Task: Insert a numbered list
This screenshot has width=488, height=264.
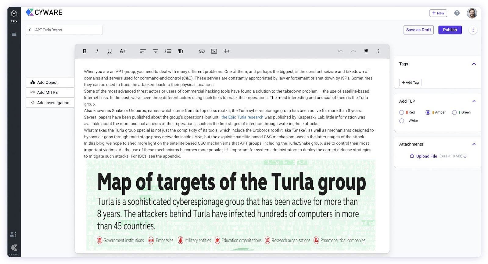Action: (x=168, y=51)
